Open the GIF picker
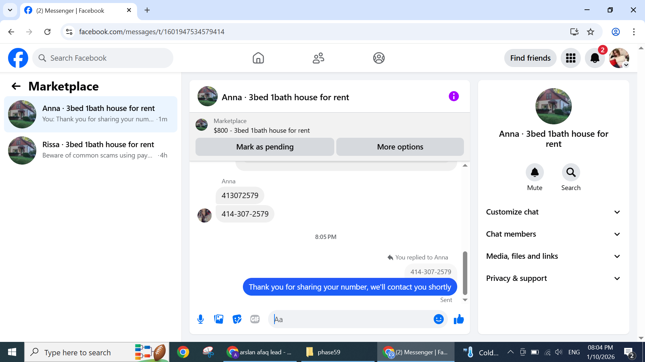Viewport: 645px width, 362px height. [x=255, y=319]
